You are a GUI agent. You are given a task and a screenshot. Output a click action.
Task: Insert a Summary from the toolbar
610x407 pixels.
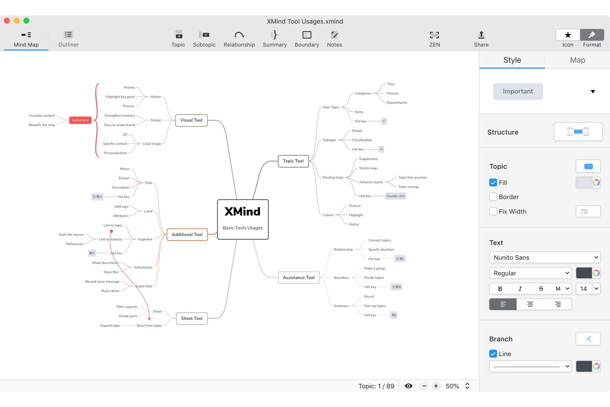pos(274,38)
